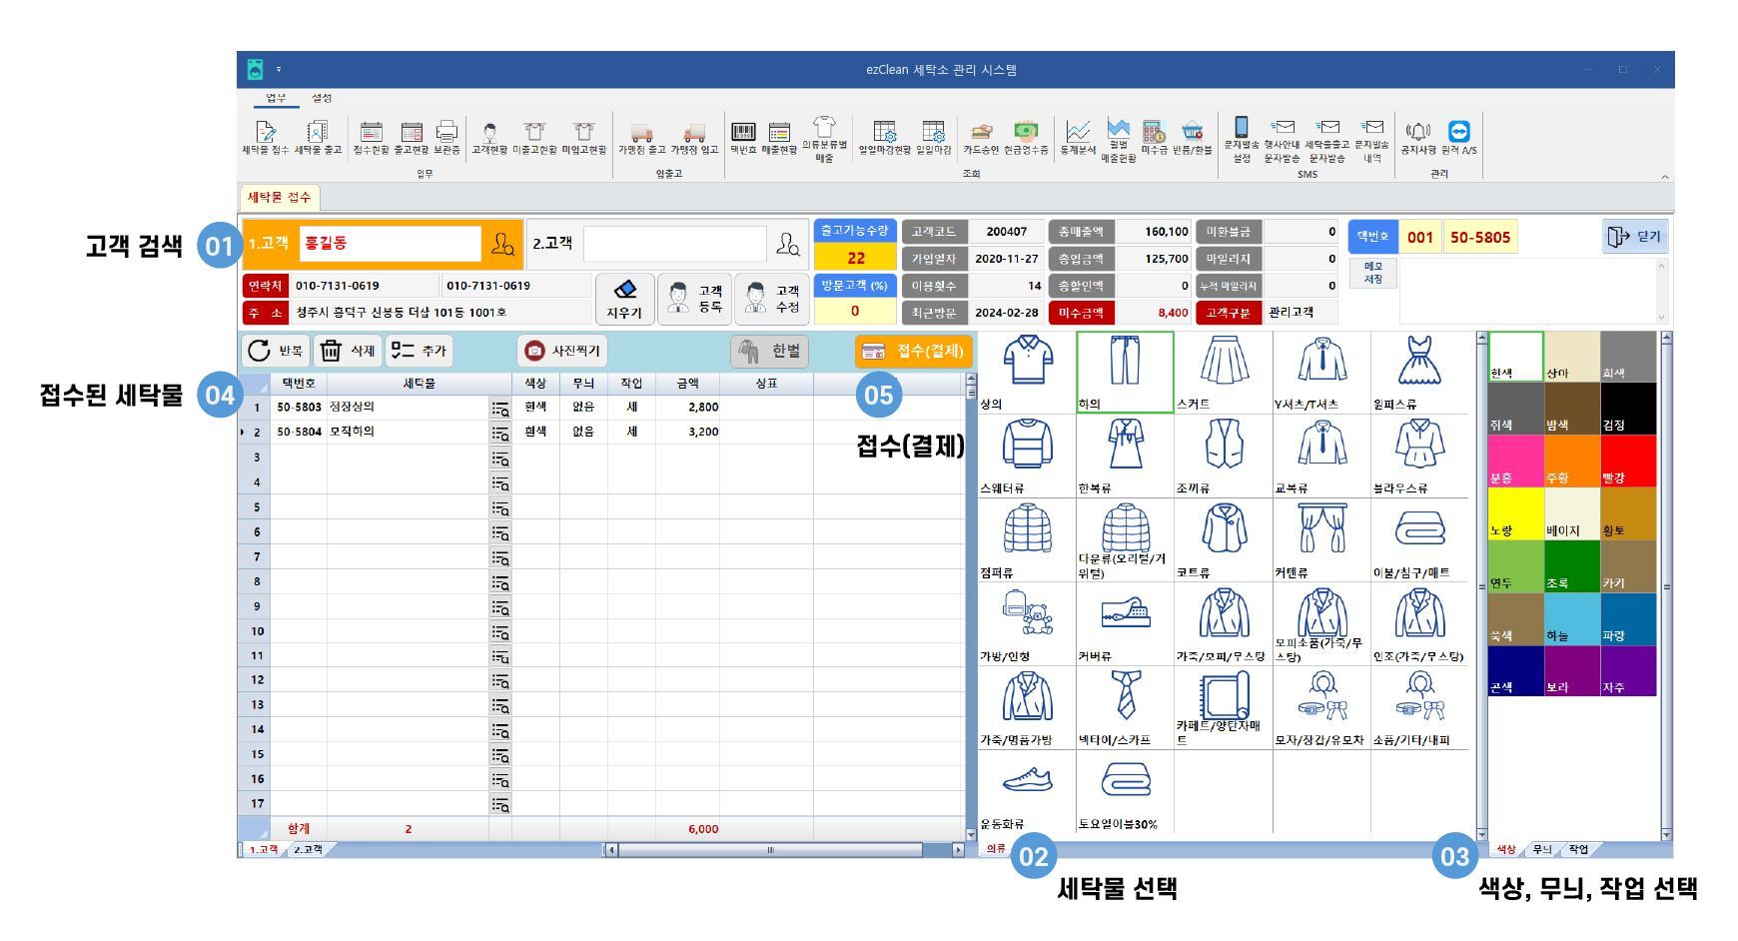Open item lookup for row 2 모직하의

(500, 433)
